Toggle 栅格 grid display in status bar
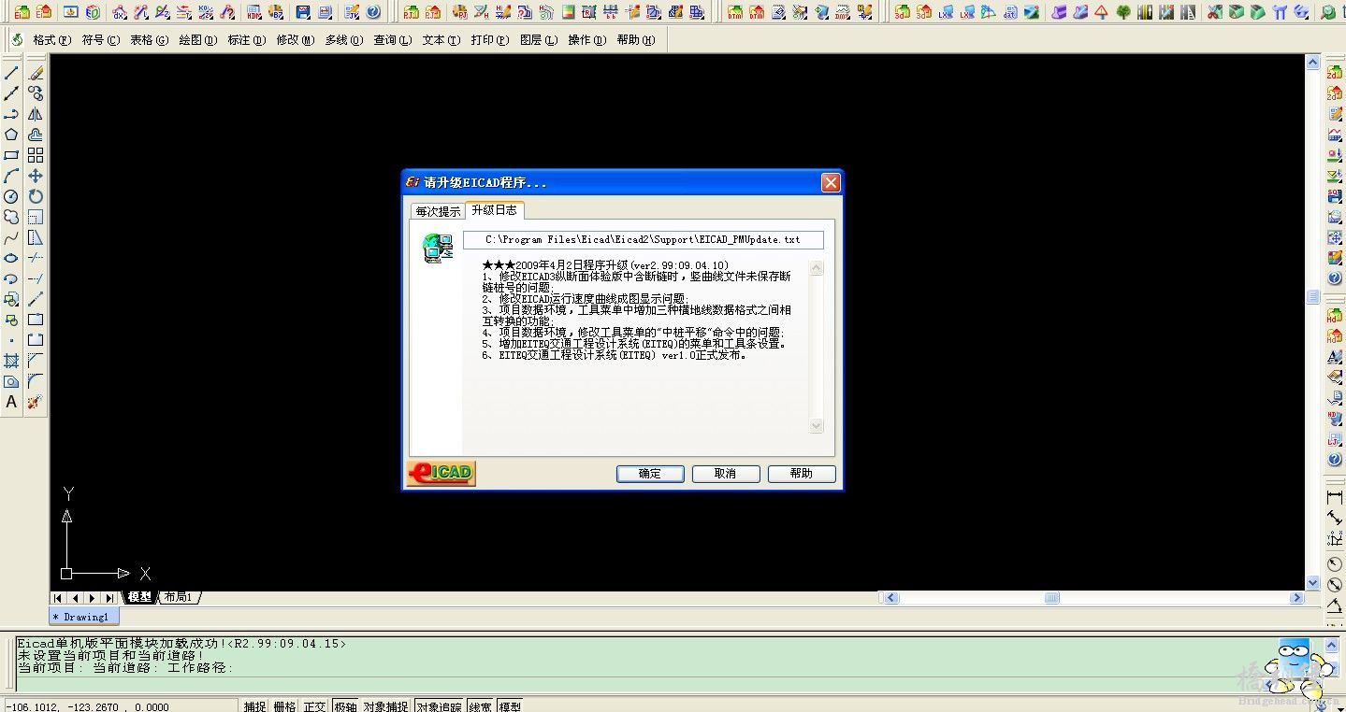Image resolution: width=1346 pixels, height=712 pixels. click(x=285, y=706)
